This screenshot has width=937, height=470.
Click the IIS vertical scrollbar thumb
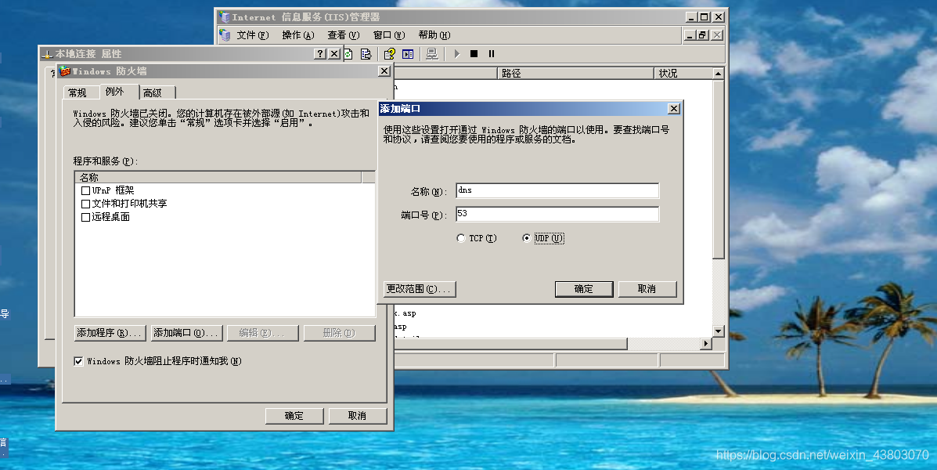tap(719, 169)
